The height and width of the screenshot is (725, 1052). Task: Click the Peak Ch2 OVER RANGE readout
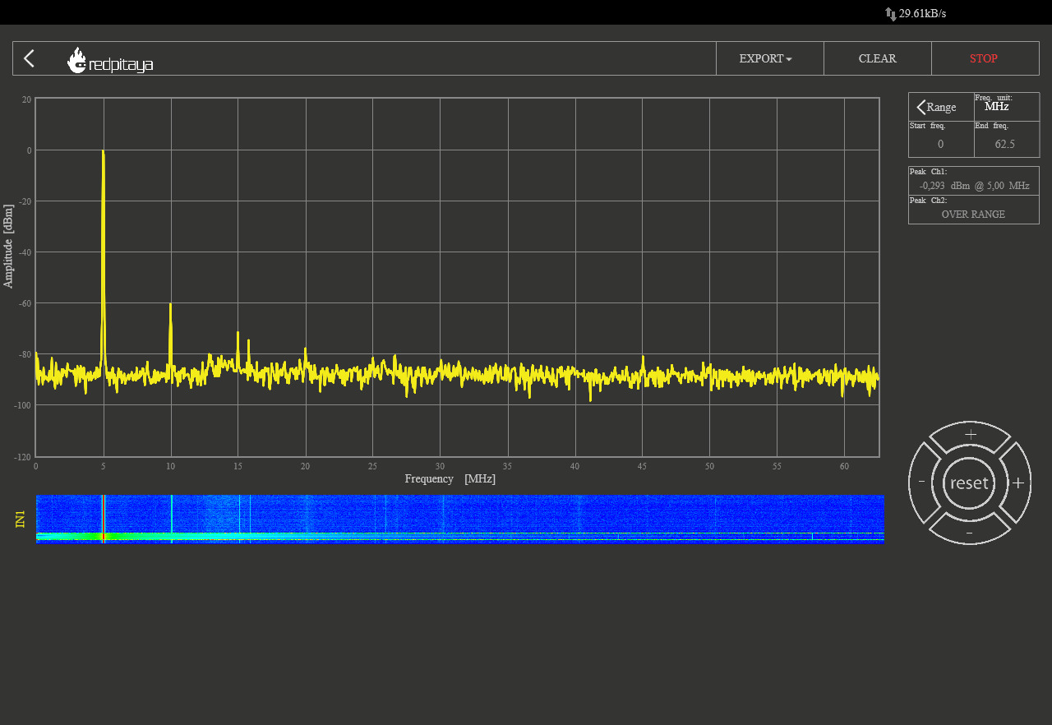point(973,214)
